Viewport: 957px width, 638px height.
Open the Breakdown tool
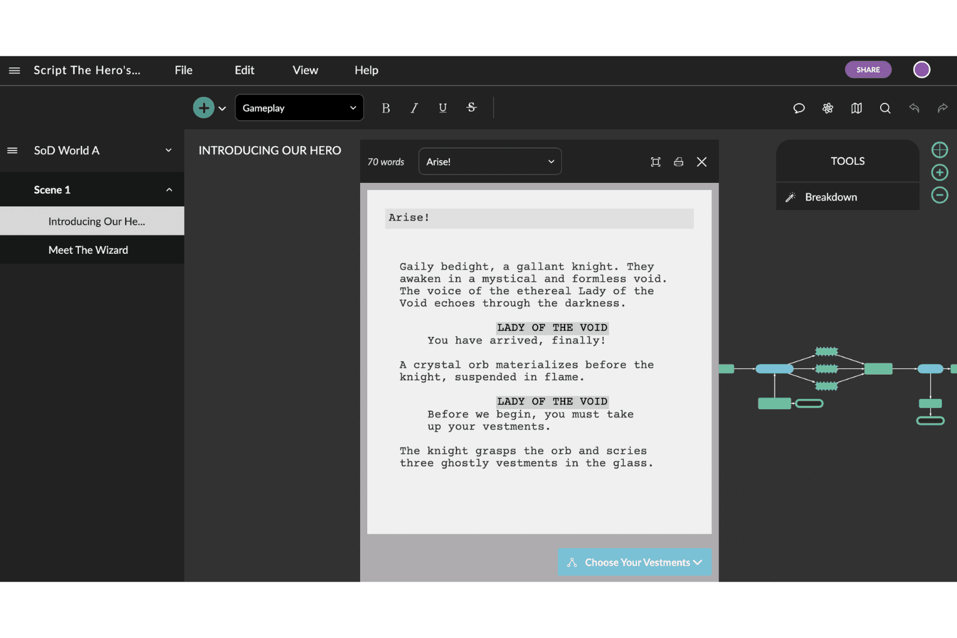[848, 197]
